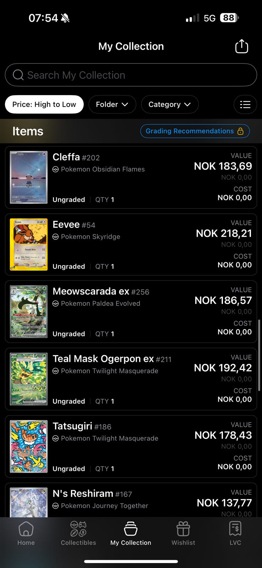The image size is (262, 568).
Task: Tap the lock icon on Grading Recommendations
Action: coord(240,131)
